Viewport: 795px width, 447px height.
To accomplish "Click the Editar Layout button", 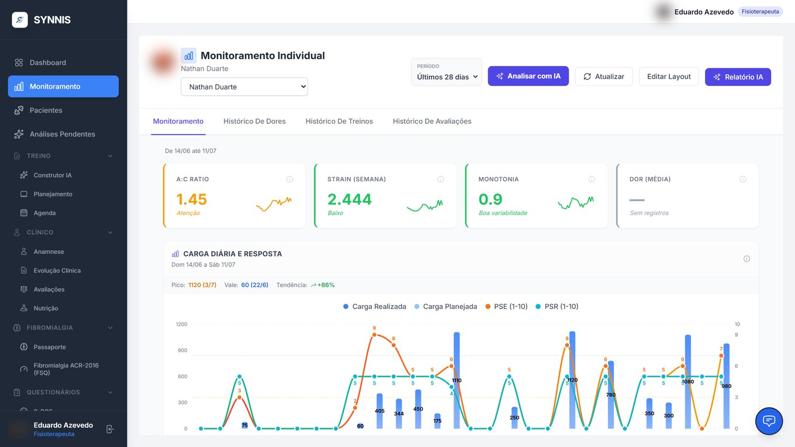I will (x=669, y=77).
